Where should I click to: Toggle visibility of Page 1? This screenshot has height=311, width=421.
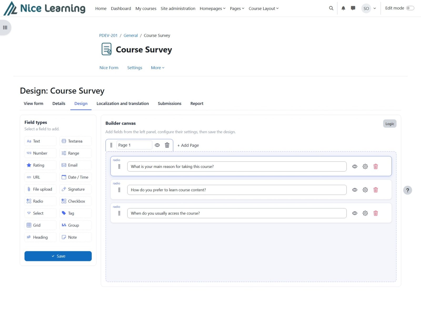157,145
